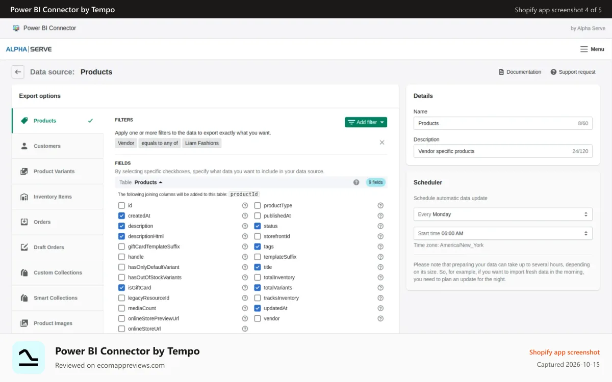Screen dimensions: 612x382
Task: Uncheck the descriptionHtml checkbox
Action: click(x=121, y=236)
